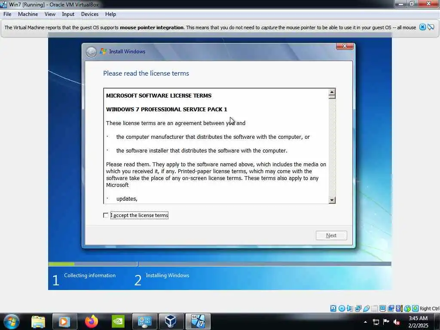Dismiss the mouse integration notification
Screen dimensions: 440x330
click(422, 27)
